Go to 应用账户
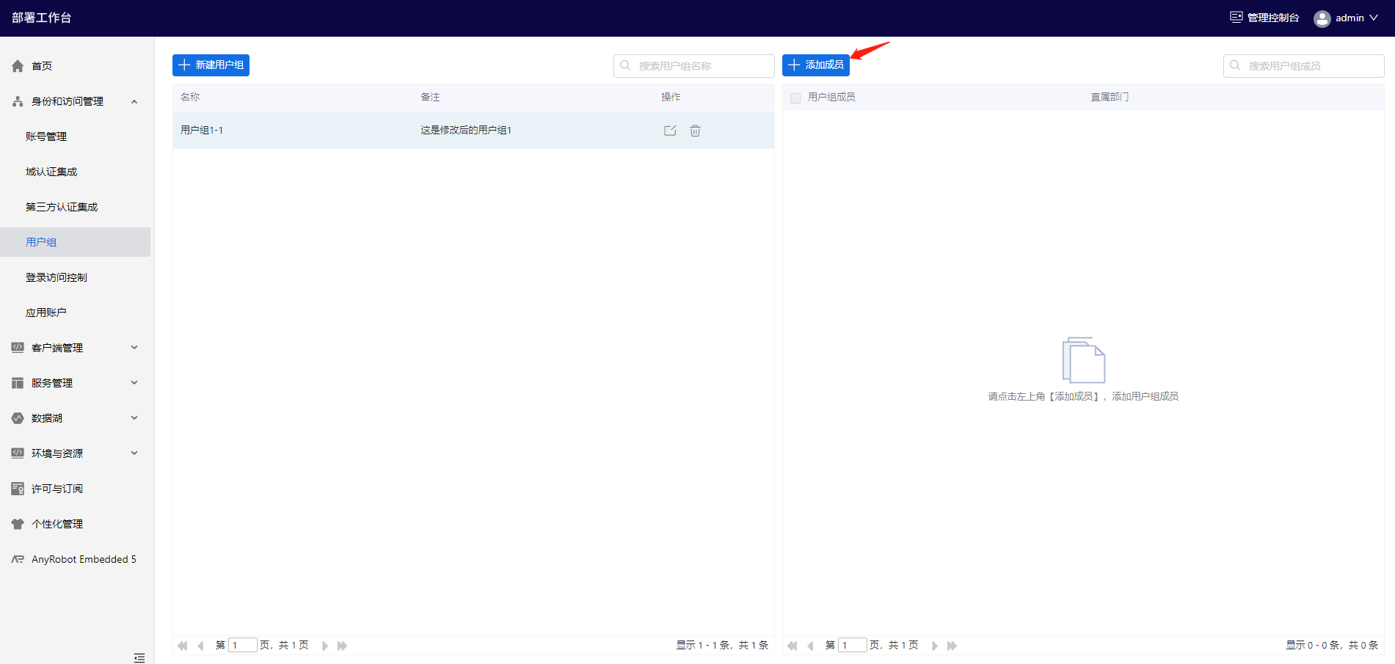The width and height of the screenshot is (1395, 664). 46,313
